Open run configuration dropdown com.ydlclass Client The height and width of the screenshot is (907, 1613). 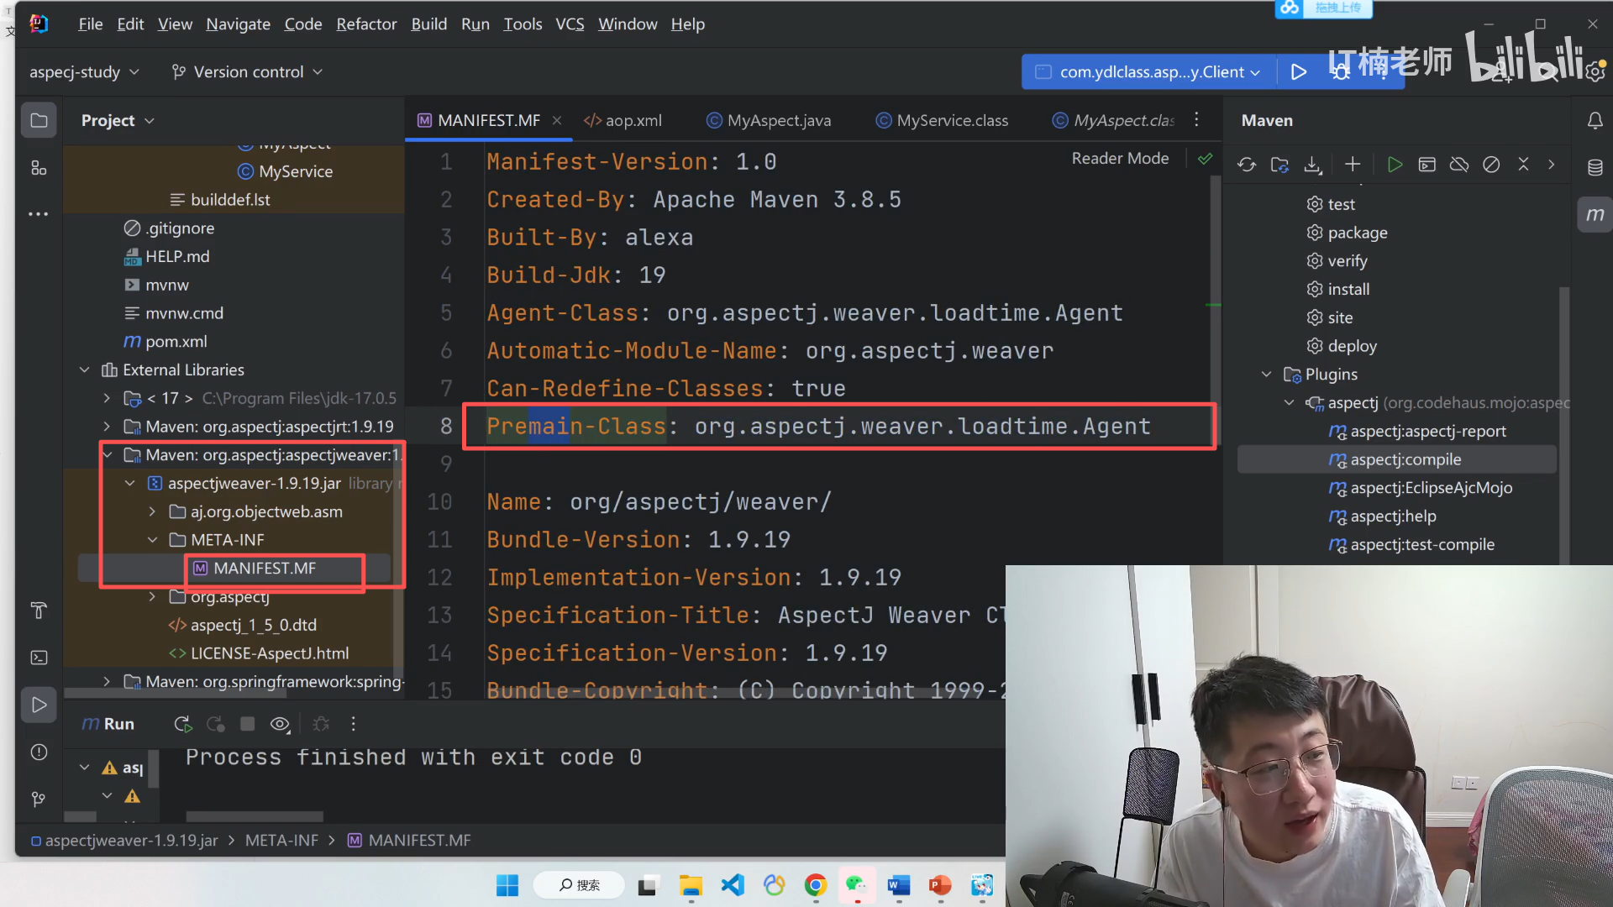(1151, 72)
